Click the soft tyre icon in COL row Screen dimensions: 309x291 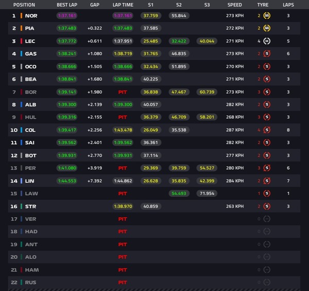tap(267, 130)
